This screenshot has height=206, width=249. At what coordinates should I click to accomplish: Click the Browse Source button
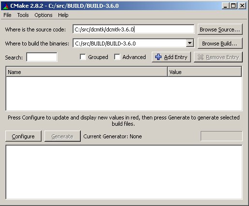[220, 29]
